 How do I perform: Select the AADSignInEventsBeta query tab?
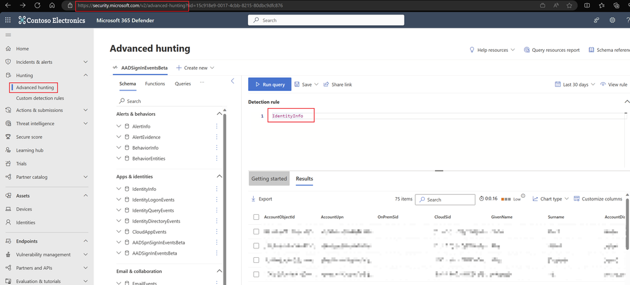[x=141, y=68]
